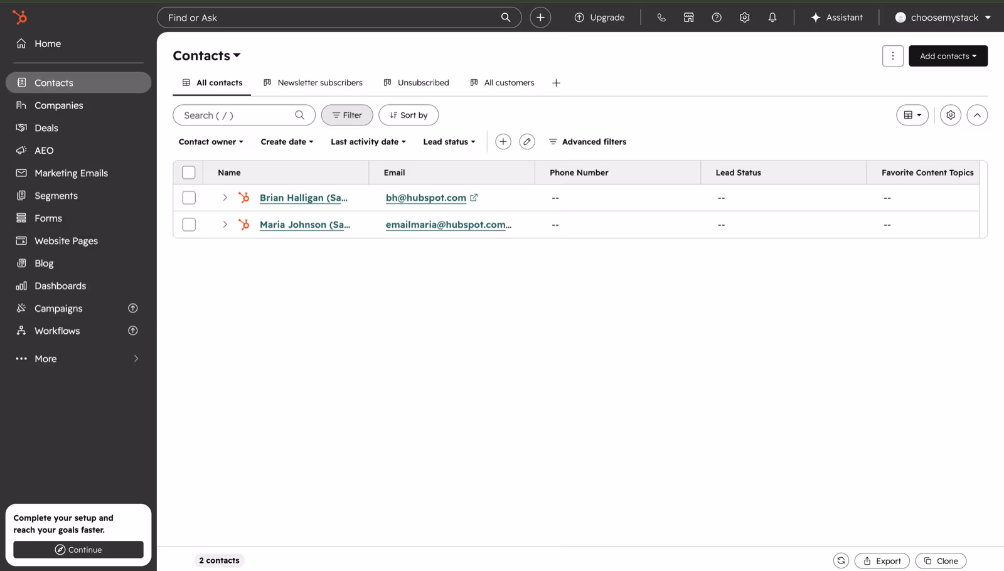The image size is (1004, 571).
Task: Open the Contacts title dropdown
Action: (206, 56)
